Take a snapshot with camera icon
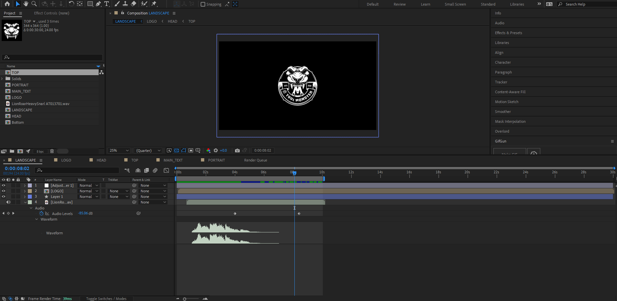The image size is (617, 301). (237, 151)
